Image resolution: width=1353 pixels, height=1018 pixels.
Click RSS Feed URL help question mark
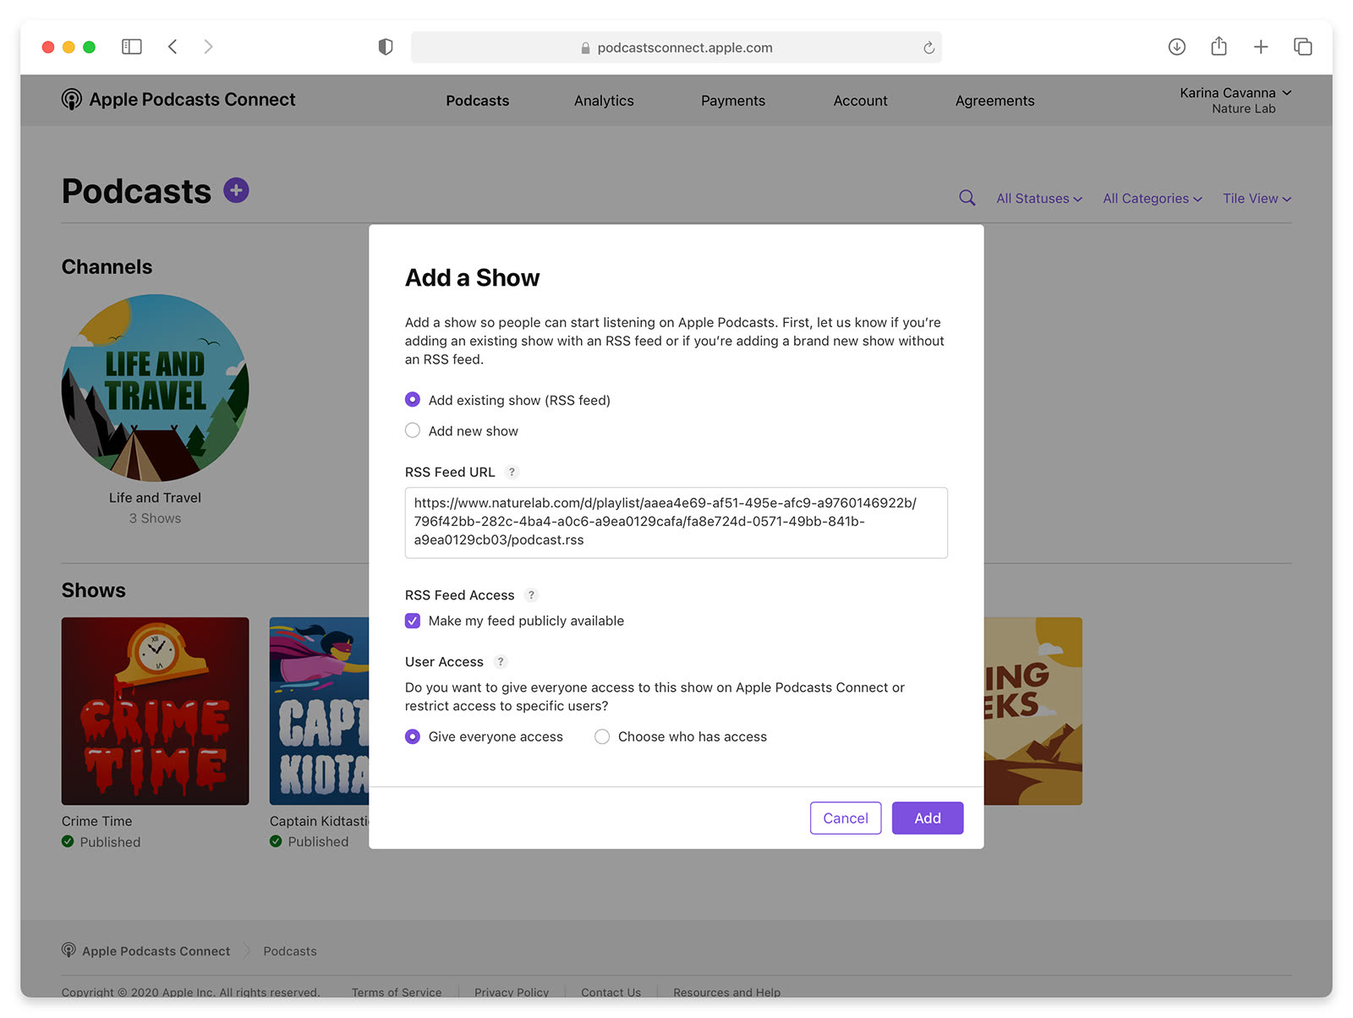click(512, 473)
